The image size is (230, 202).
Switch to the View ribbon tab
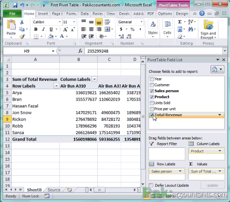click(111, 14)
